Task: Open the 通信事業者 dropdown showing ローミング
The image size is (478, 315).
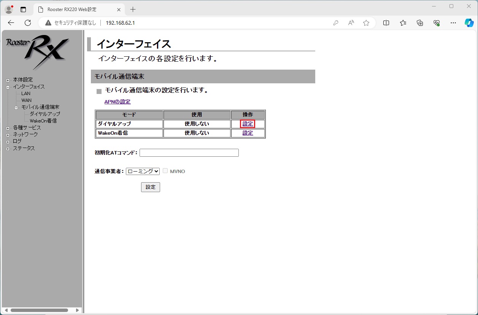Action: coord(143,171)
